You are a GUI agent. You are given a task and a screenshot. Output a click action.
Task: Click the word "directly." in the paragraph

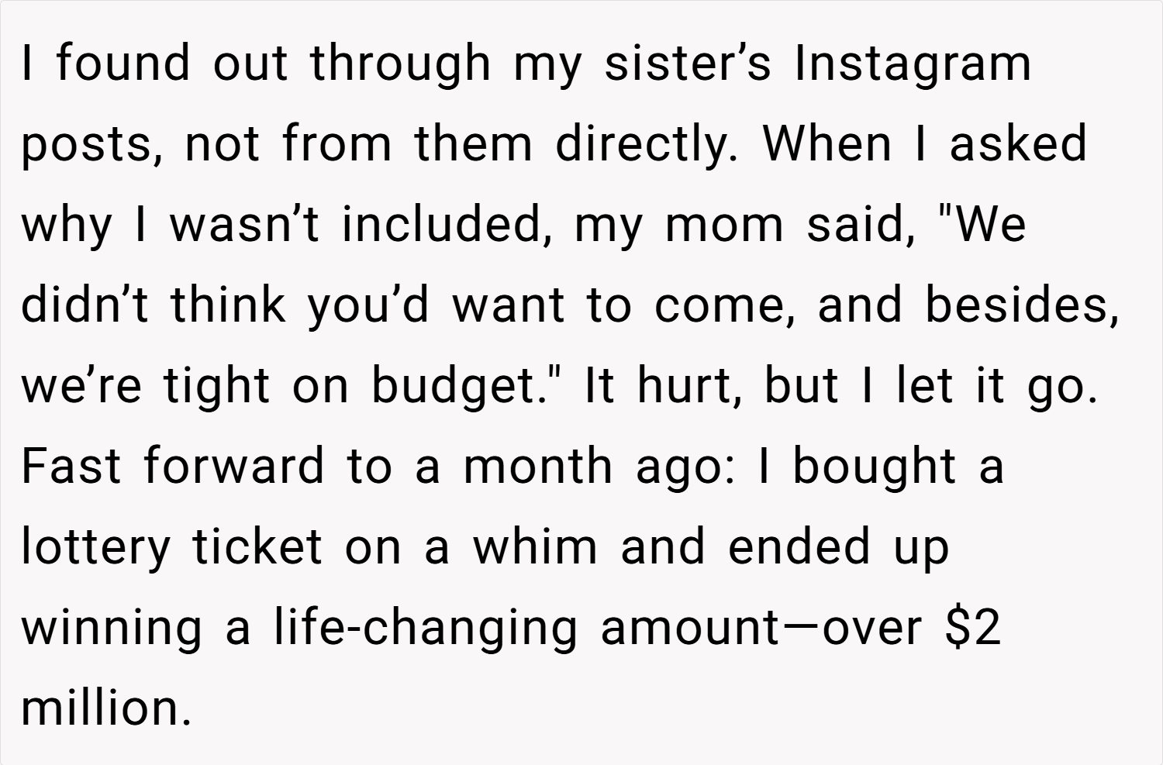647,144
